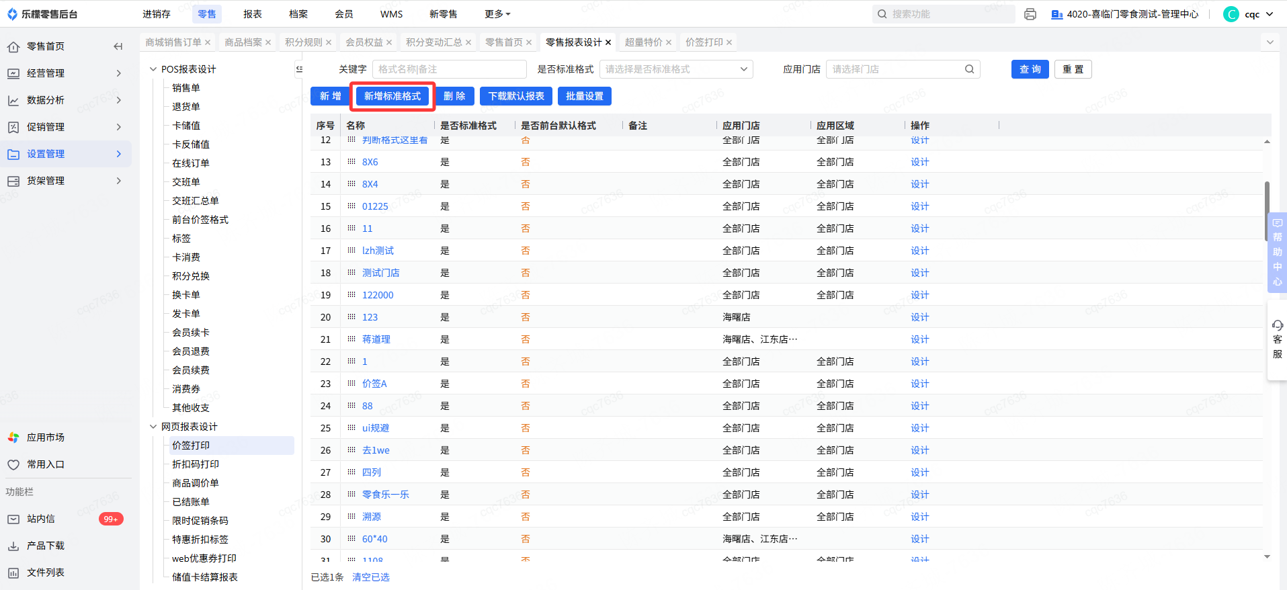Image resolution: width=1287 pixels, height=590 pixels.
Task: Click scrollbar down arrow of table
Action: [x=1267, y=556]
